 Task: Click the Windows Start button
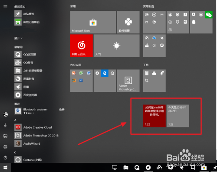pyautogui.click(x=5, y=168)
